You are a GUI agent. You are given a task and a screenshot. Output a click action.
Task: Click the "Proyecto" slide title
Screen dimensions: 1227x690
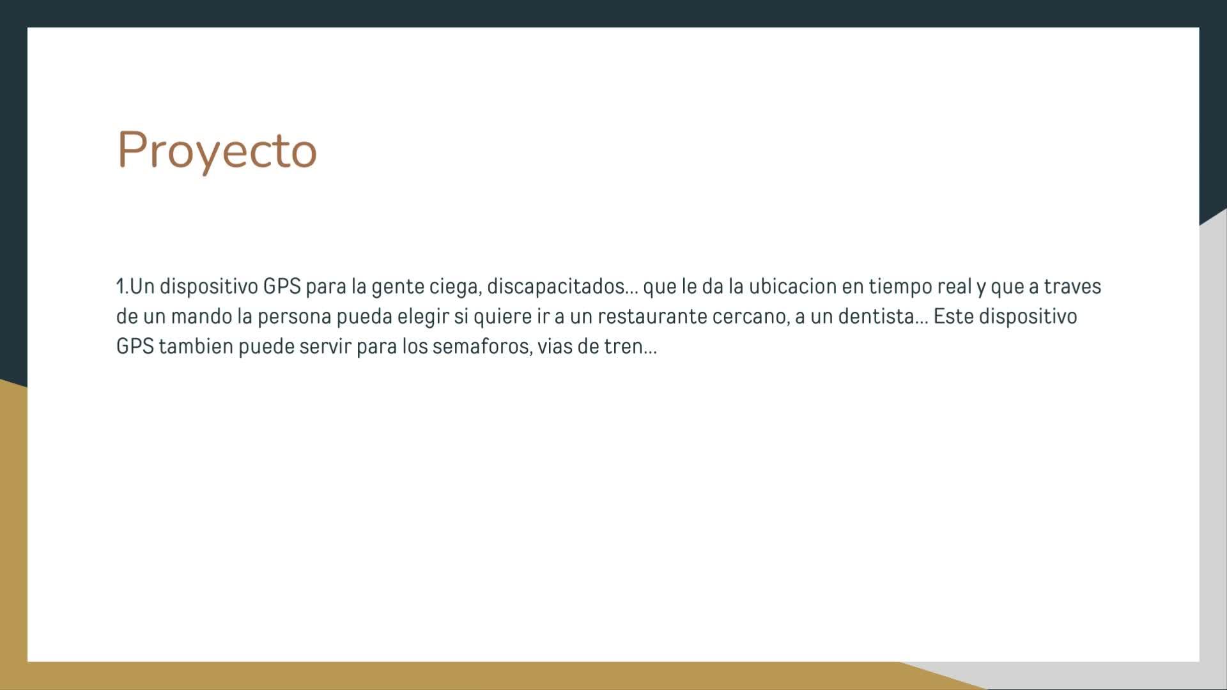217,150
